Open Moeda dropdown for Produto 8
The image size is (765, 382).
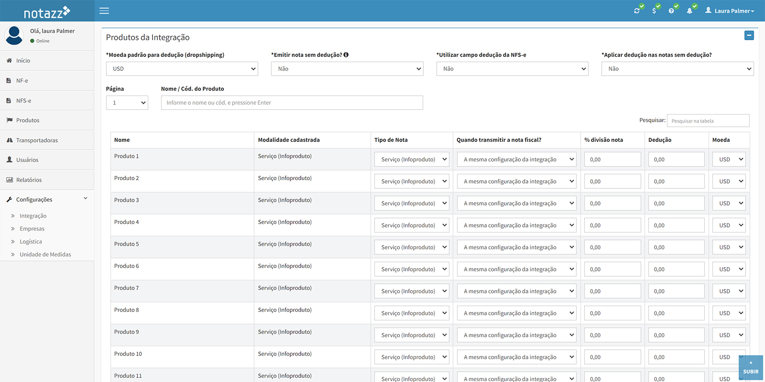(729, 313)
